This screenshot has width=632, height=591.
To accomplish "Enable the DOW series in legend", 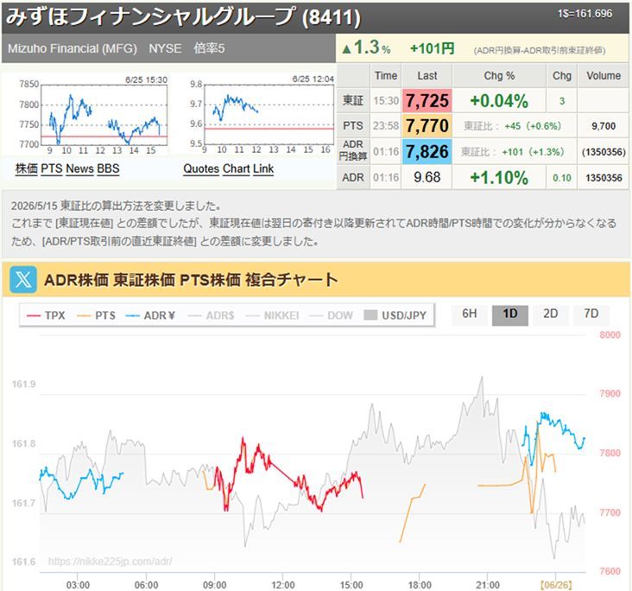I will tap(331, 315).
